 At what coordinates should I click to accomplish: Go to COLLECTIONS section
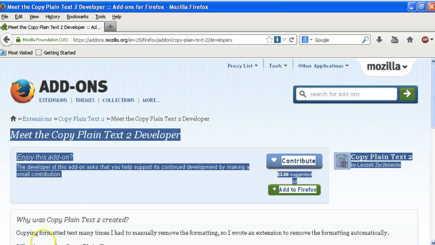[119, 100]
